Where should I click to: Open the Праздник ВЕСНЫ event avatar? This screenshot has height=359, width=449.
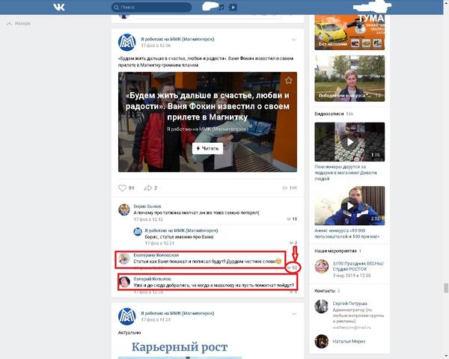(x=322, y=266)
